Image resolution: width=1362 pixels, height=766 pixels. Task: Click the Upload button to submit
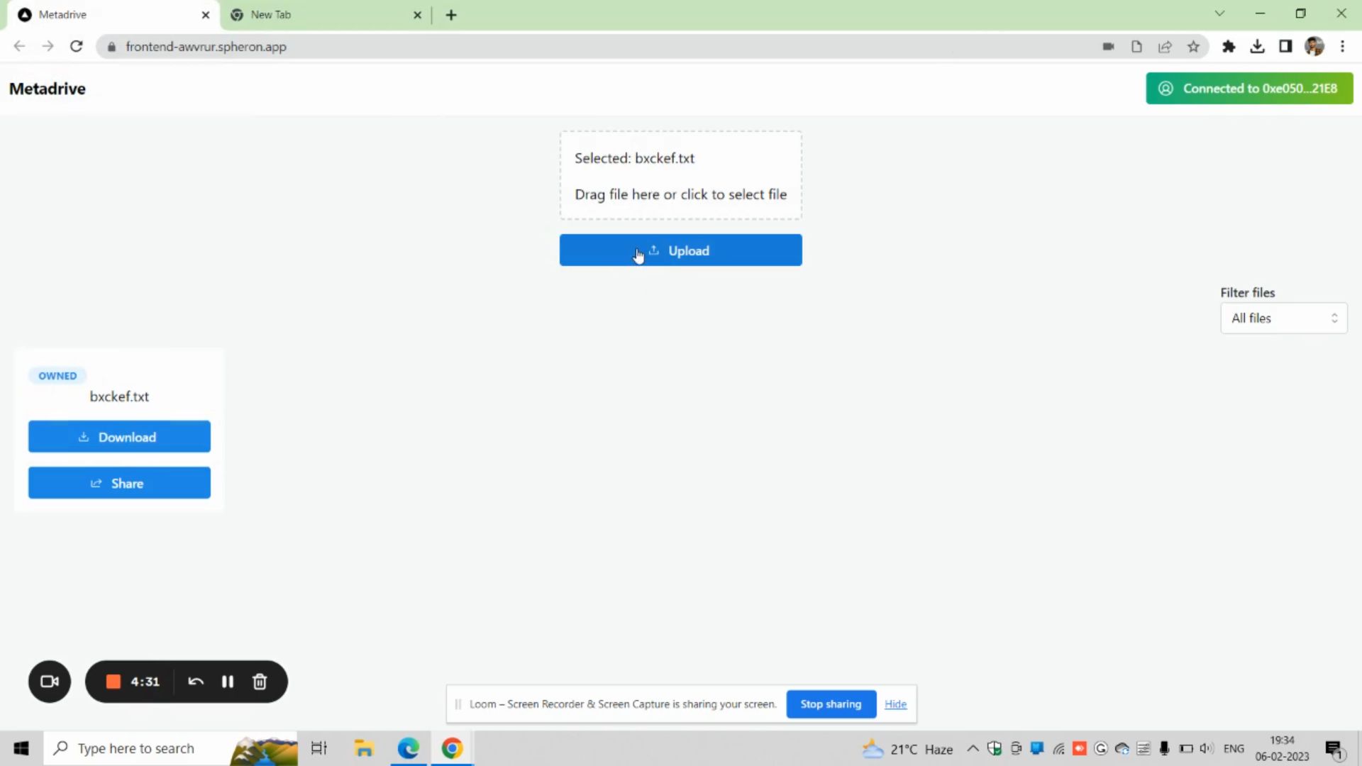(x=680, y=250)
